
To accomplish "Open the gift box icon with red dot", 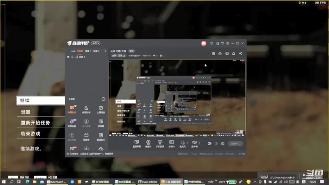I will (213, 53).
